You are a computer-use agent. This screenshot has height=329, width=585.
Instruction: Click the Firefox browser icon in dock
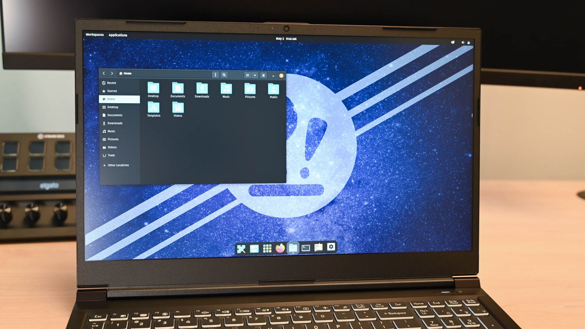(x=280, y=247)
